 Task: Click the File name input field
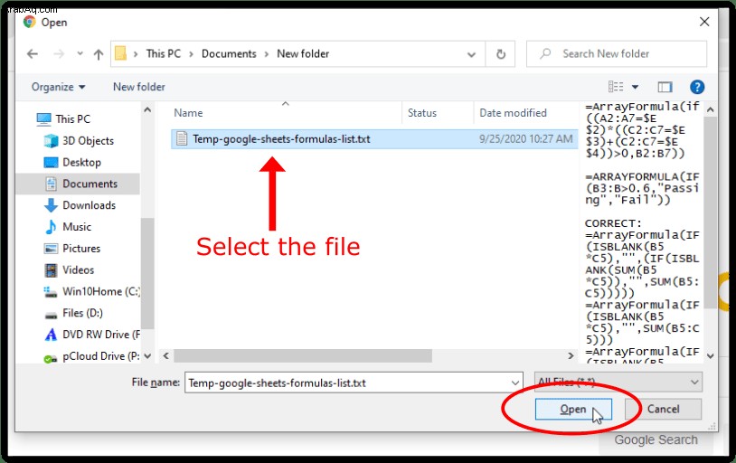347,383
